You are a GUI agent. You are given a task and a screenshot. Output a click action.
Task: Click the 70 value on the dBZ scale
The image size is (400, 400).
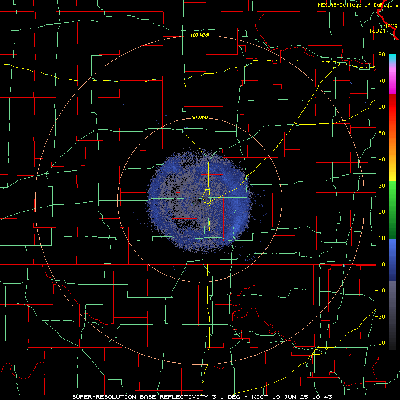tap(382, 81)
